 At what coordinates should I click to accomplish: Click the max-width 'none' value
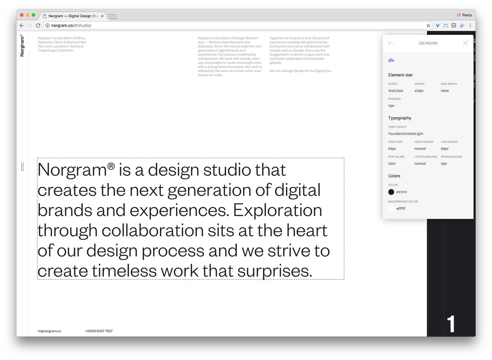pyautogui.click(x=445, y=91)
